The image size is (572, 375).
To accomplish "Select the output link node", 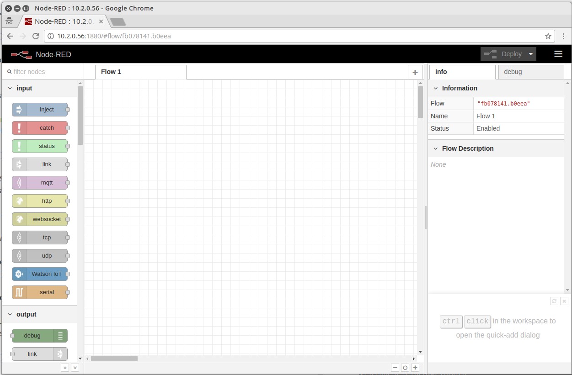I will click(x=40, y=354).
